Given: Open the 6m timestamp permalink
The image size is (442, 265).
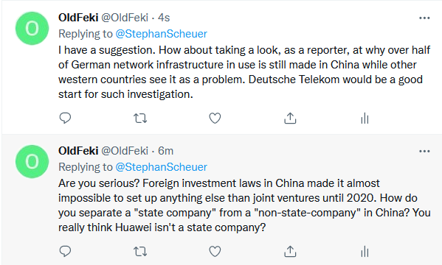Looking at the screenshot, I should (x=165, y=151).
